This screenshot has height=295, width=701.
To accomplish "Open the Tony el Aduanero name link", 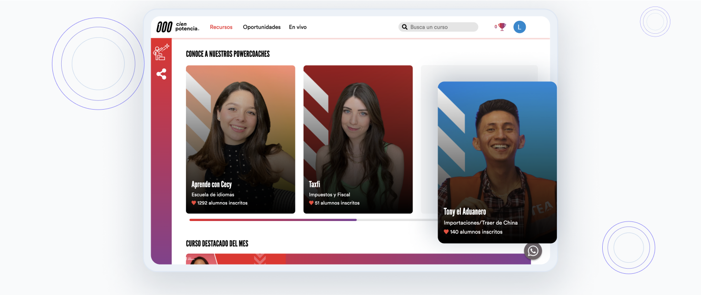I will pos(465,212).
